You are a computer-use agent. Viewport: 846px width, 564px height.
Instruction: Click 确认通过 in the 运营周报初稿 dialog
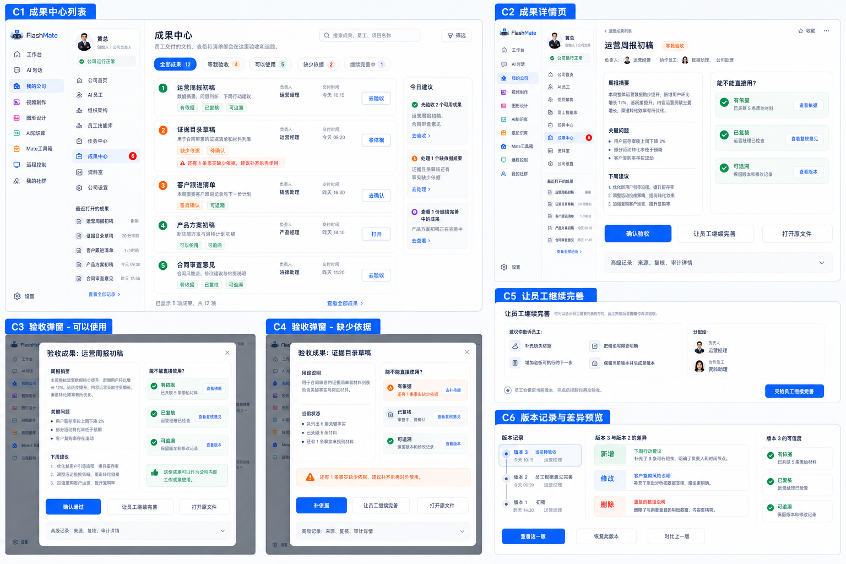[x=73, y=507]
